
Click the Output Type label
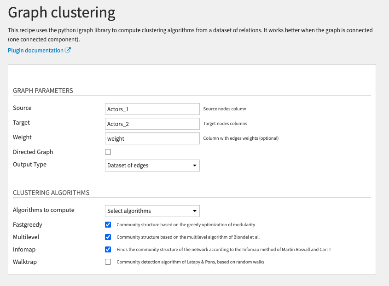(29, 165)
